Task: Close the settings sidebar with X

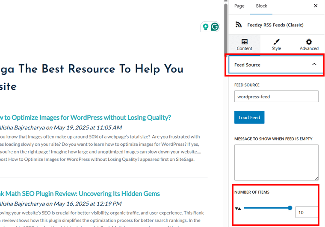Action: click(316, 6)
